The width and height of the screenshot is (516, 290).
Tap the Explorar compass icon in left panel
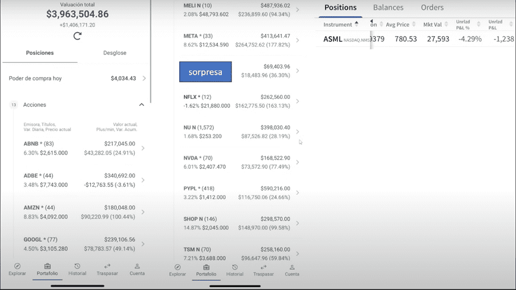point(17,267)
